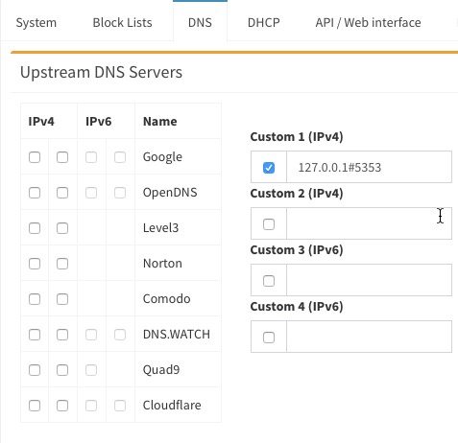The height and width of the screenshot is (443, 458).
Task: Enable the Custom 2 (IPv4) checkbox
Action: pos(269,224)
